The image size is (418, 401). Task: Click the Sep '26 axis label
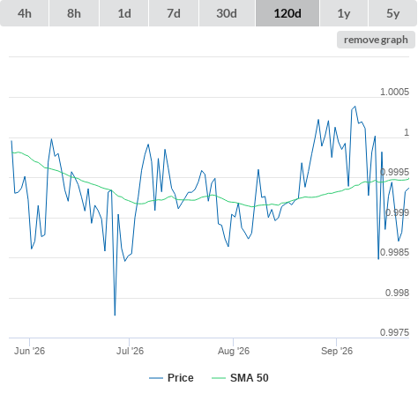pyautogui.click(x=337, y=351)
